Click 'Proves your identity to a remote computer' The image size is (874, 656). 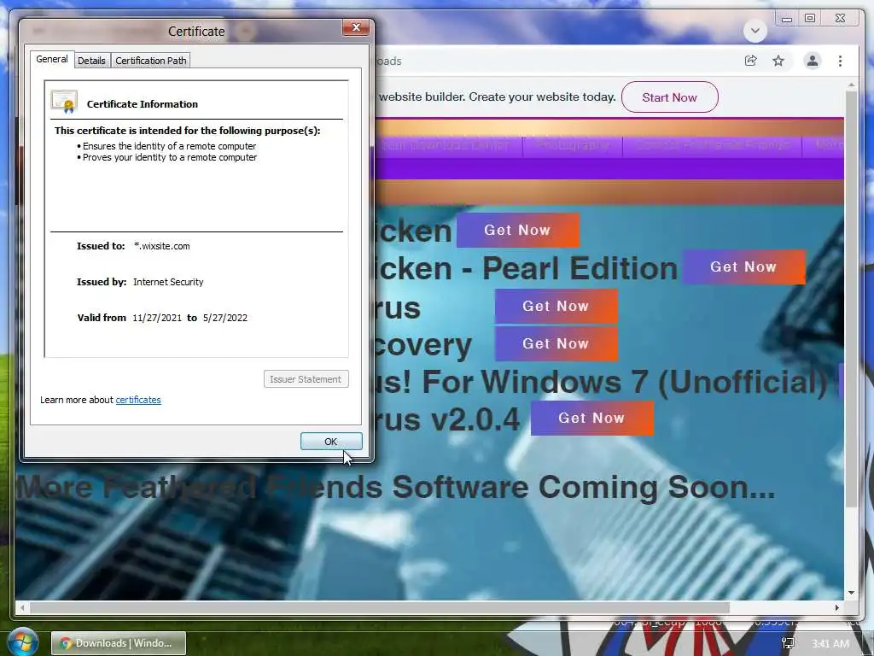(170, 157)
